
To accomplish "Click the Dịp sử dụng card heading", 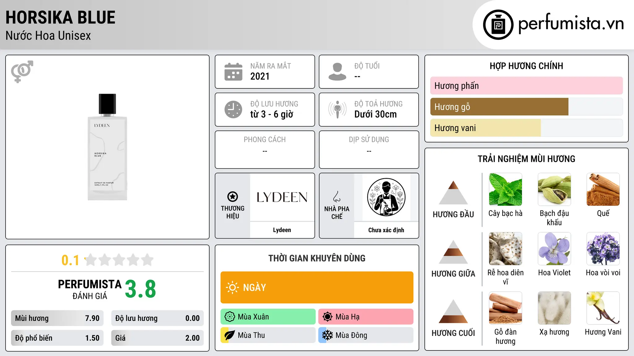I will pos(369,140).
